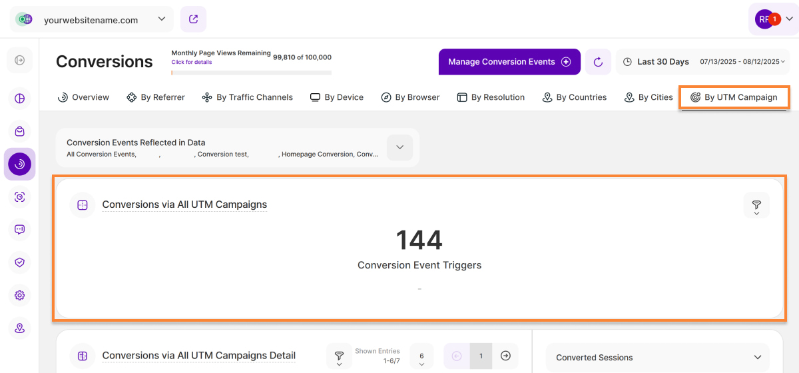Viewport: 799px width, 373px height.
Task: Click Manage Conversion Events button
Action: point(509,62)
